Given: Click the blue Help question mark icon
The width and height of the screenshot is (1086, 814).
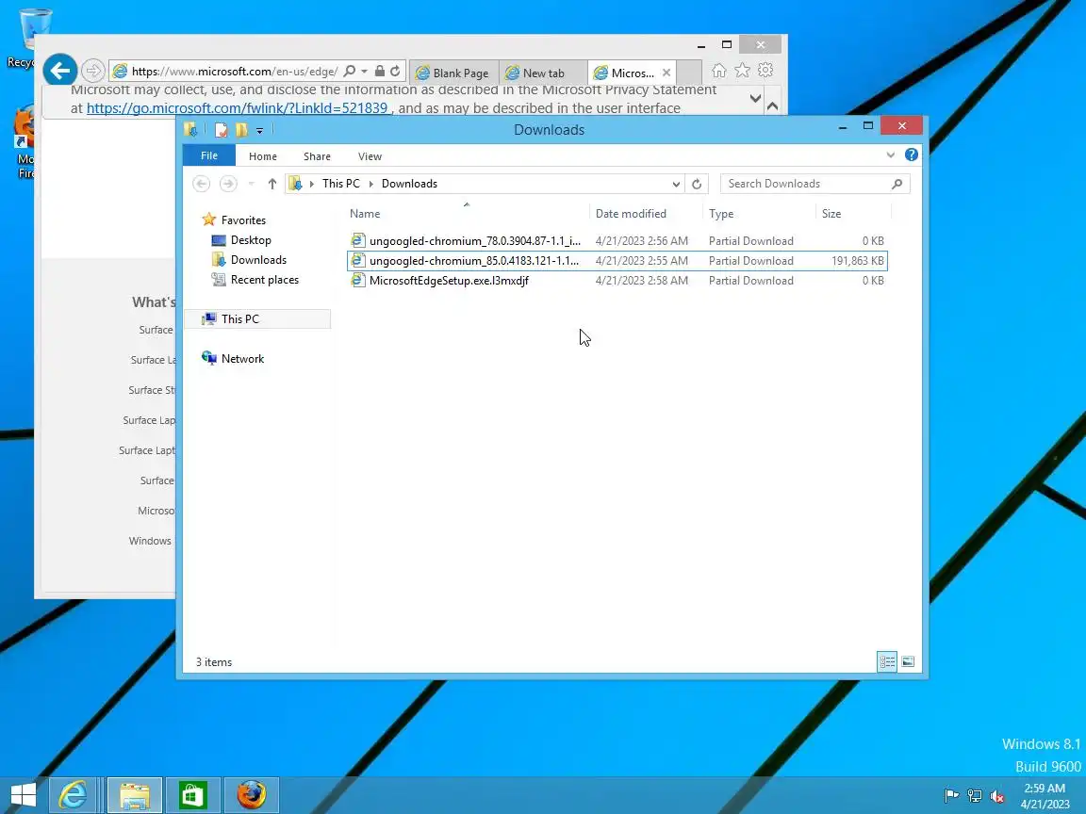Looking at the screenshot, I should click(912, 155).
